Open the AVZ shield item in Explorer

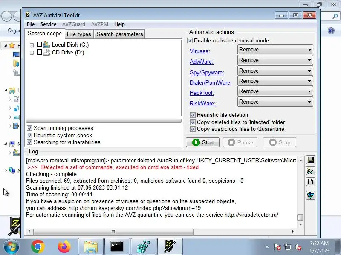[14, 226]
